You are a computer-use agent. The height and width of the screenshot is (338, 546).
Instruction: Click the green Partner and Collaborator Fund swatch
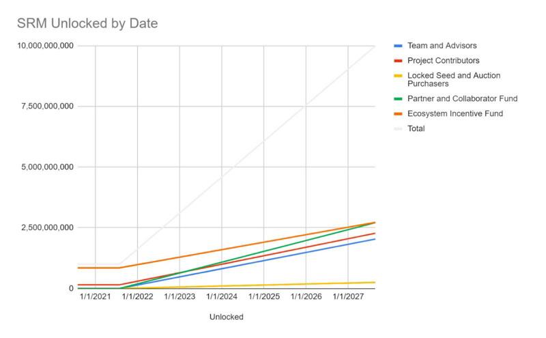pos(398,99)
